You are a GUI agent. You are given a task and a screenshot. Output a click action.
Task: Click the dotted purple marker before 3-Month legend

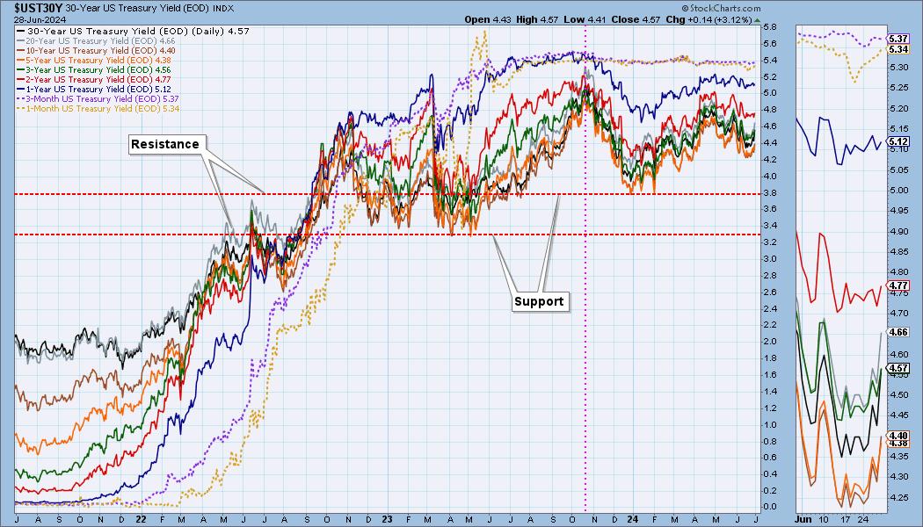tap(21, 98)
